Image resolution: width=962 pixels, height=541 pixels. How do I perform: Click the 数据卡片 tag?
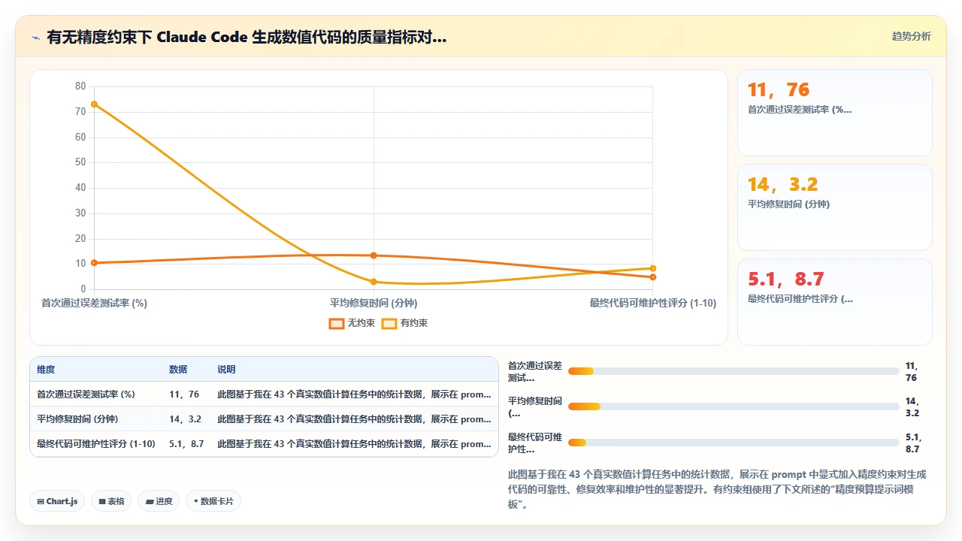pos(213,501)
